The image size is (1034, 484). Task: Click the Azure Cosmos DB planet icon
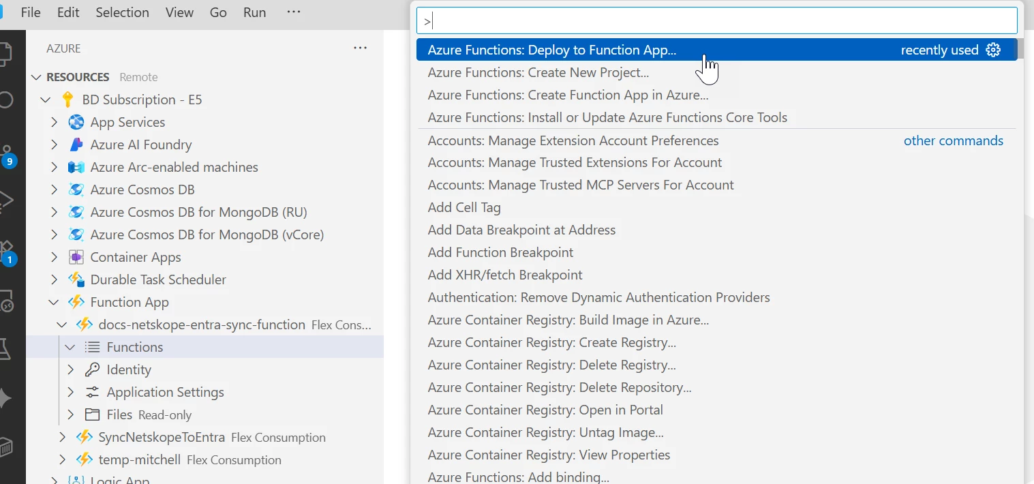click(76, 190)
